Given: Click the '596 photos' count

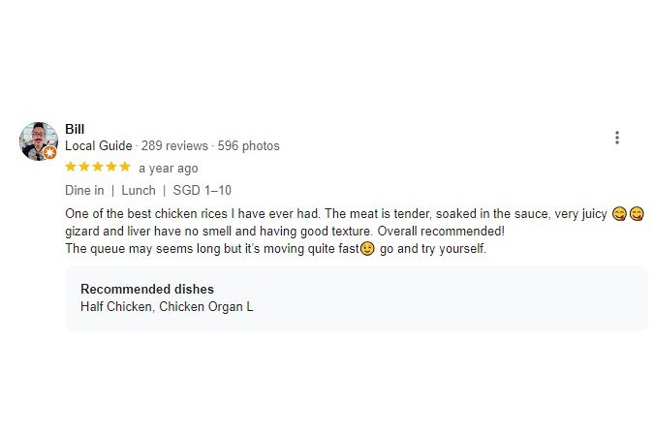Looking at the screenshot, I should (248, 146).
